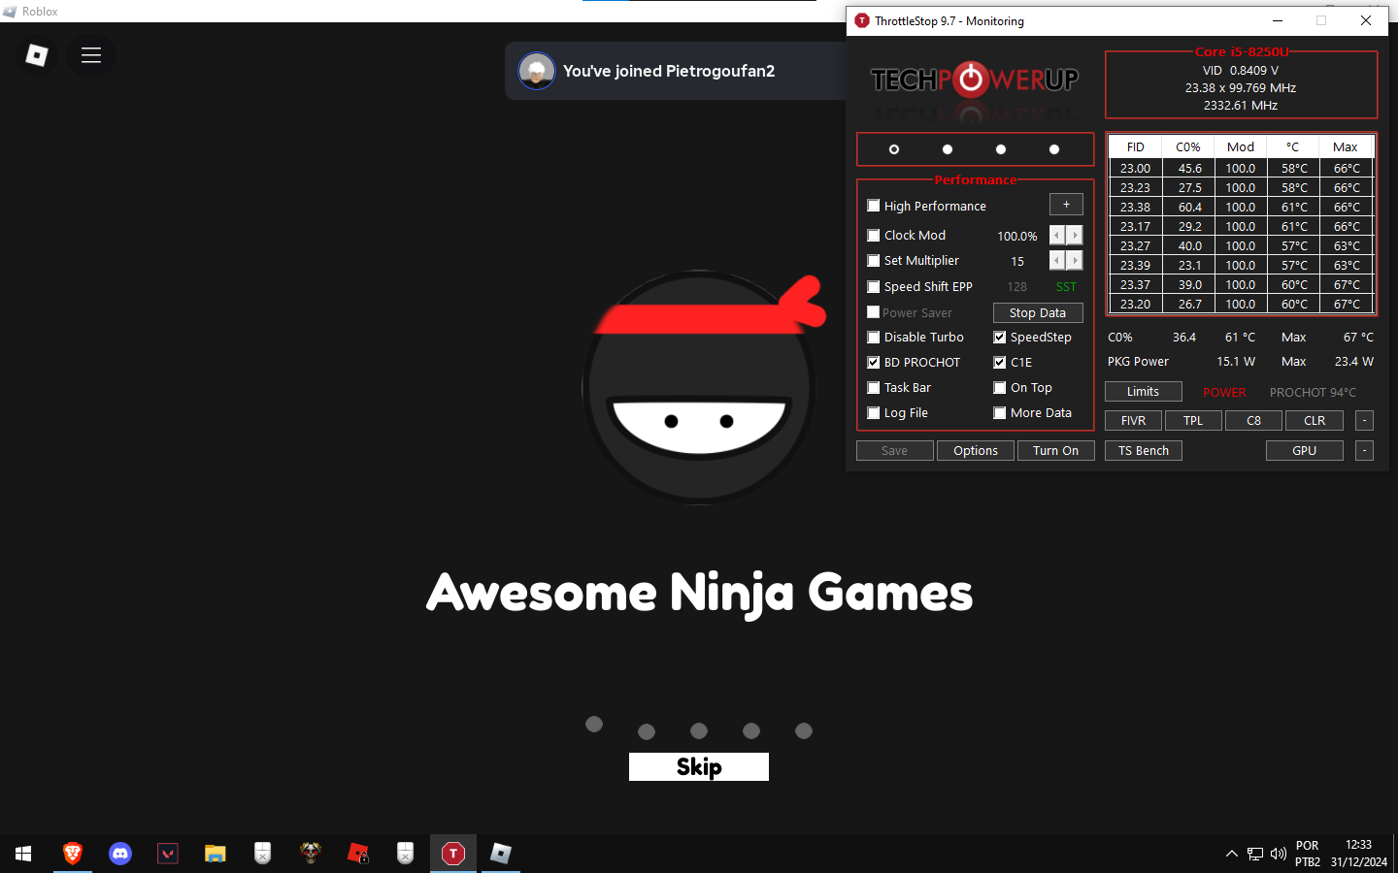Open the POR PTB2 language indicator
This screenshot has height=873, width=1398.
1308,854
